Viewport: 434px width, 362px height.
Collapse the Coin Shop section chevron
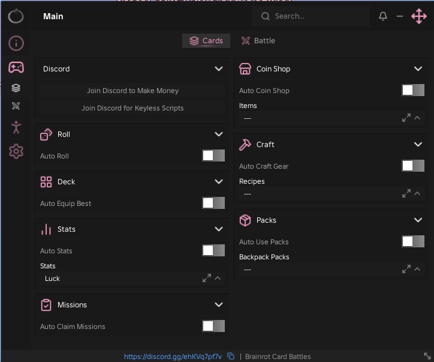coord(418,69)
